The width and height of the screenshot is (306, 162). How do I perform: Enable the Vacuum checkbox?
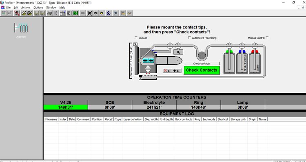[x=136, y=37]
